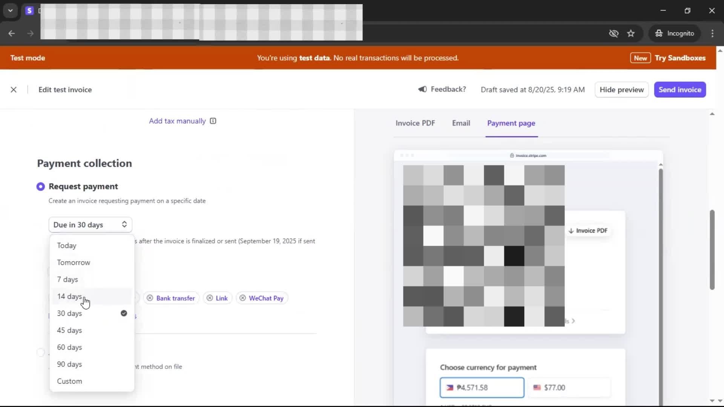This screenshot has height=407, width=724.
Task: Click the Feedback megaphone icon
Action: coord(422,89)
